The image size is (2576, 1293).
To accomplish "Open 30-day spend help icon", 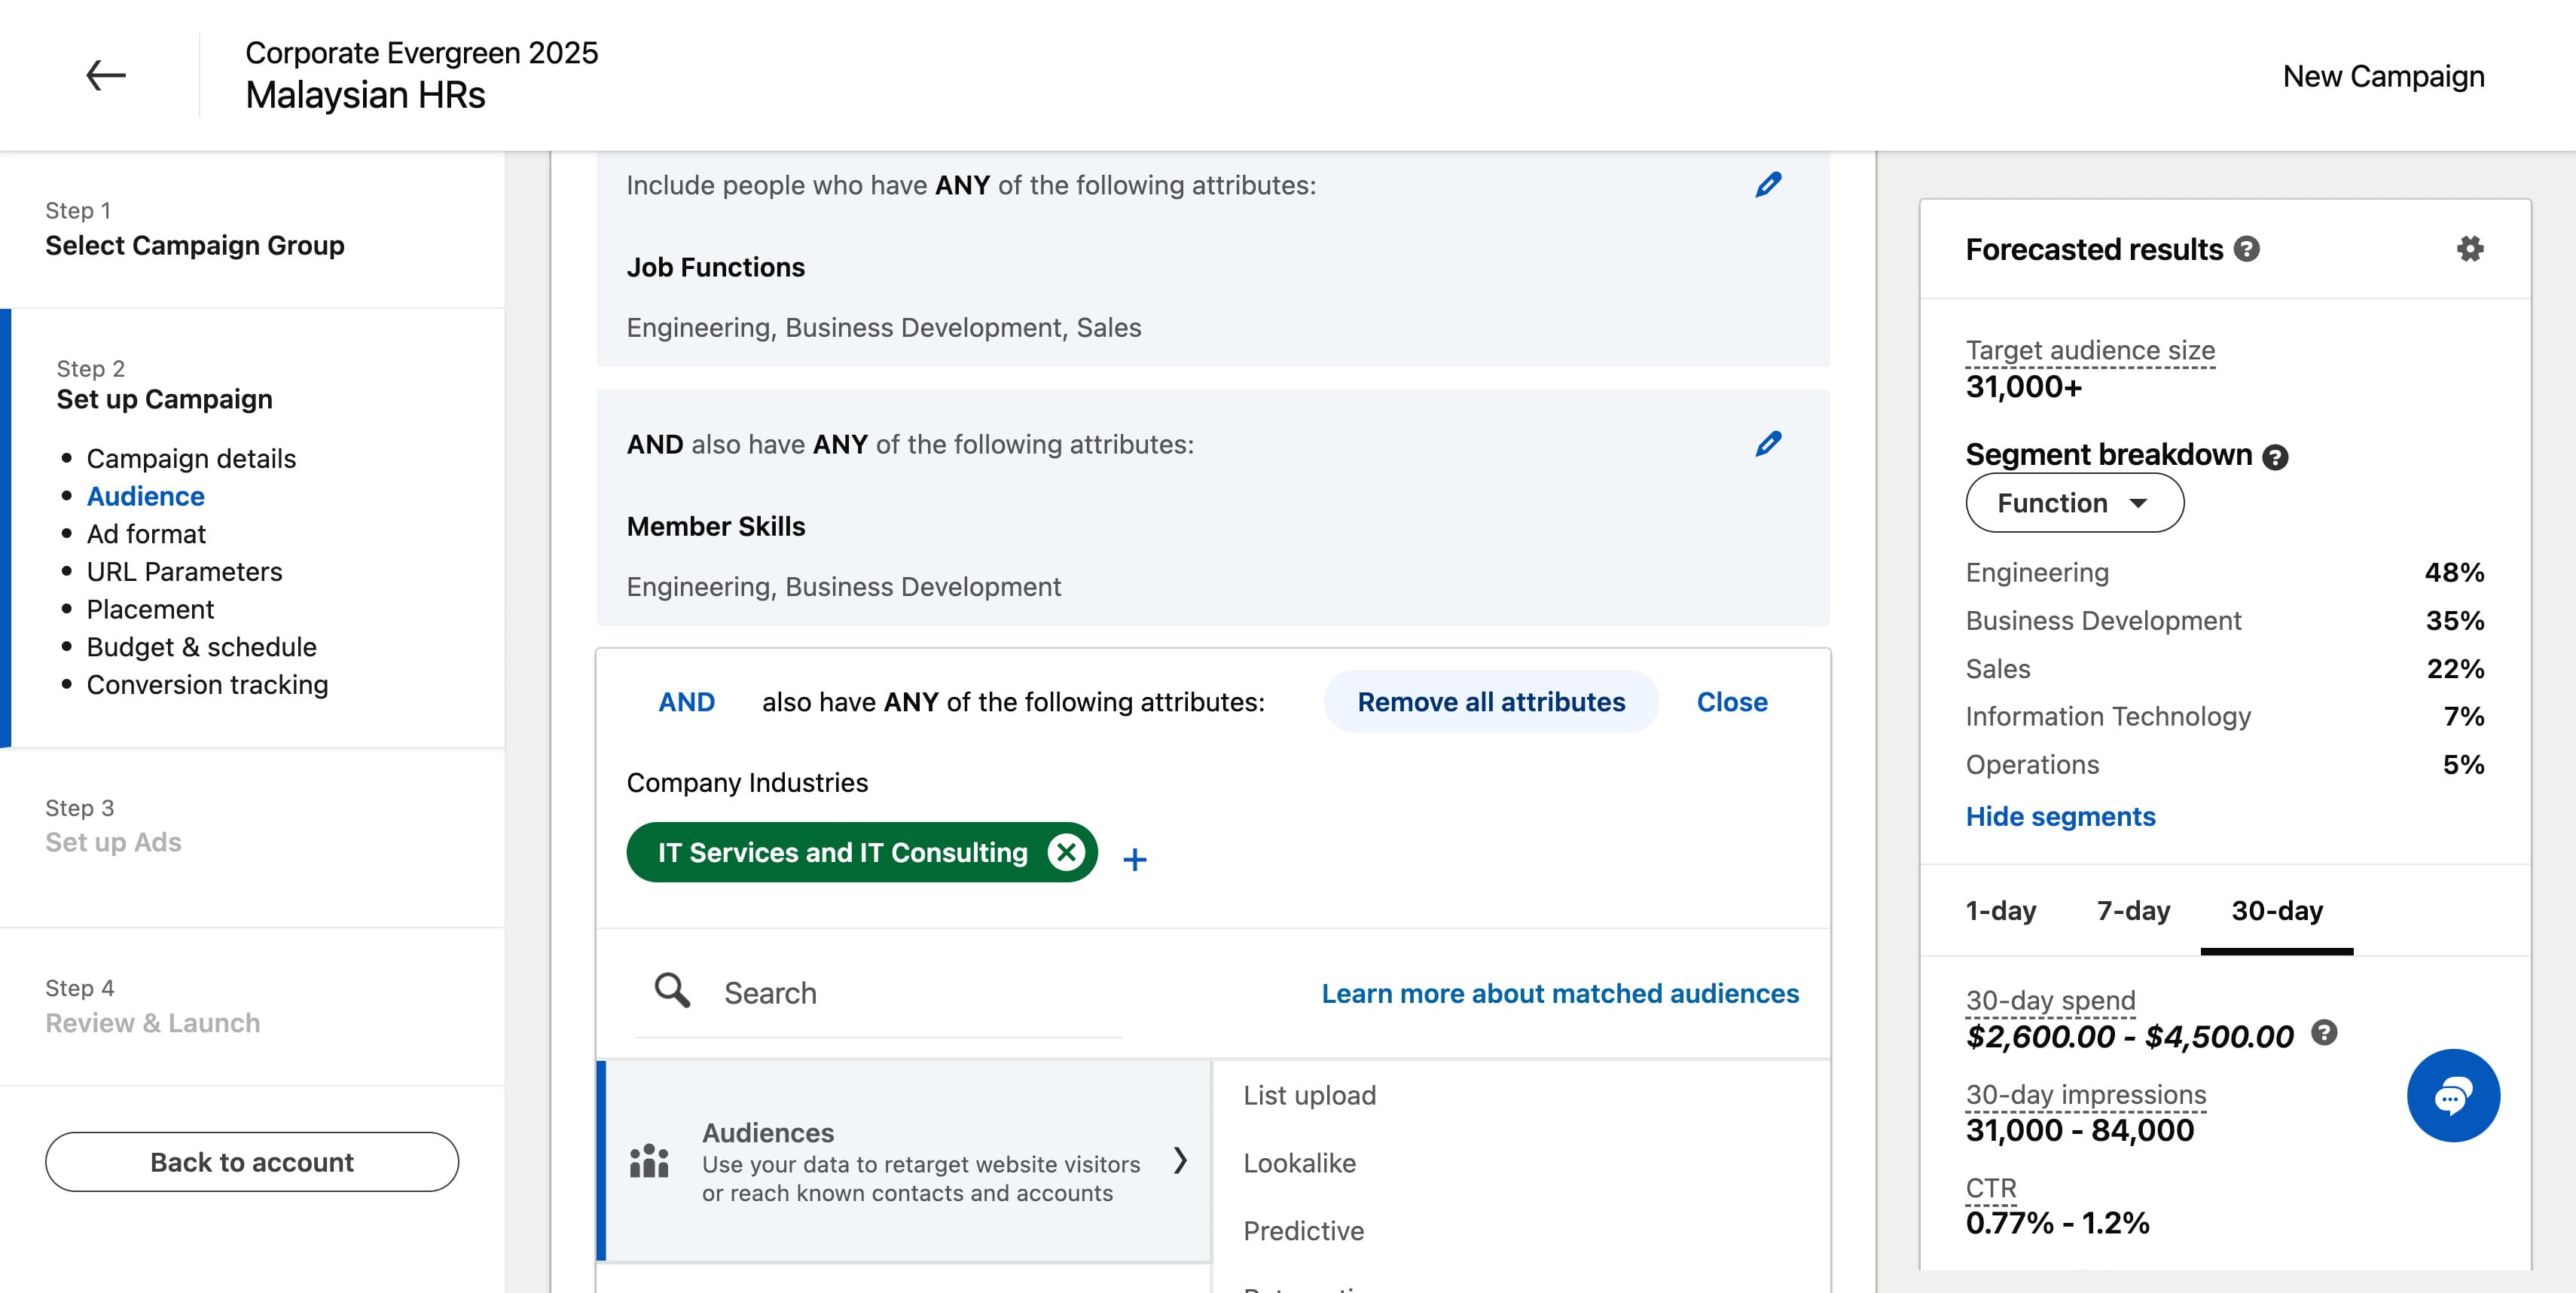I will (2324, 1033).
